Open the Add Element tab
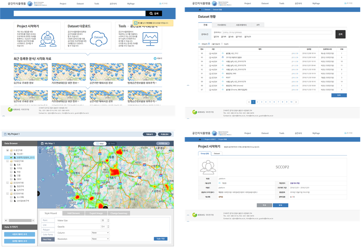Screen dimensions: 361x248 click(73, 214)
